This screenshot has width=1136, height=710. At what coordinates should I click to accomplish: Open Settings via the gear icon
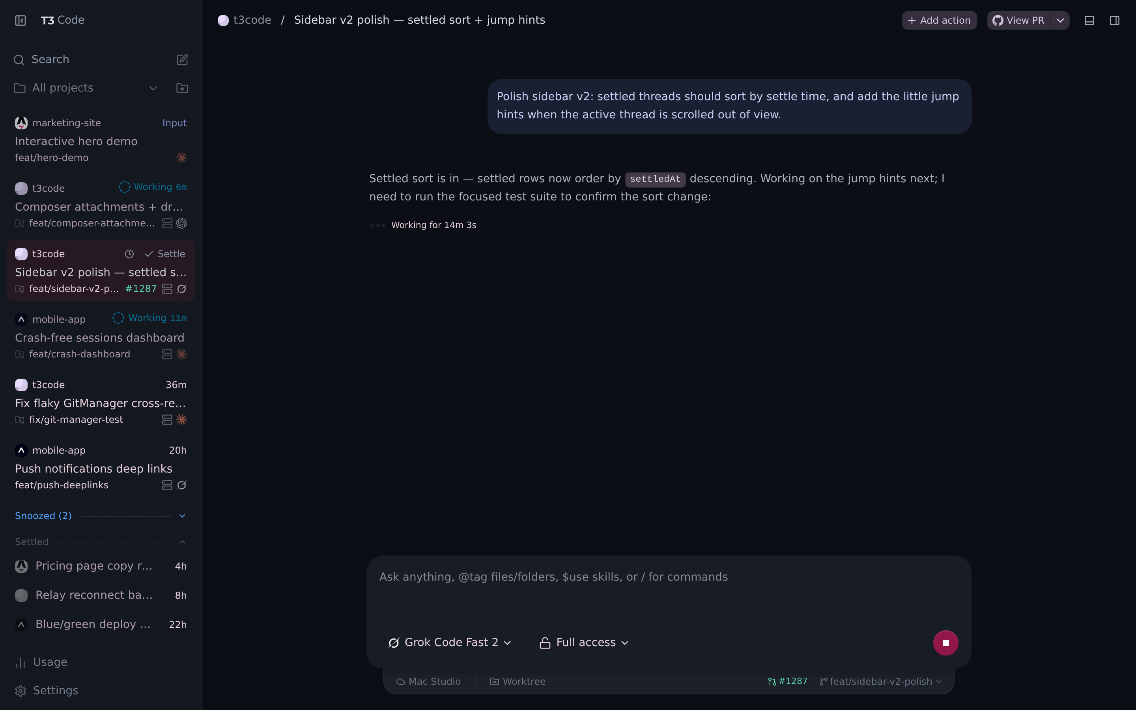pyautogui.click(x=20, y=691)
